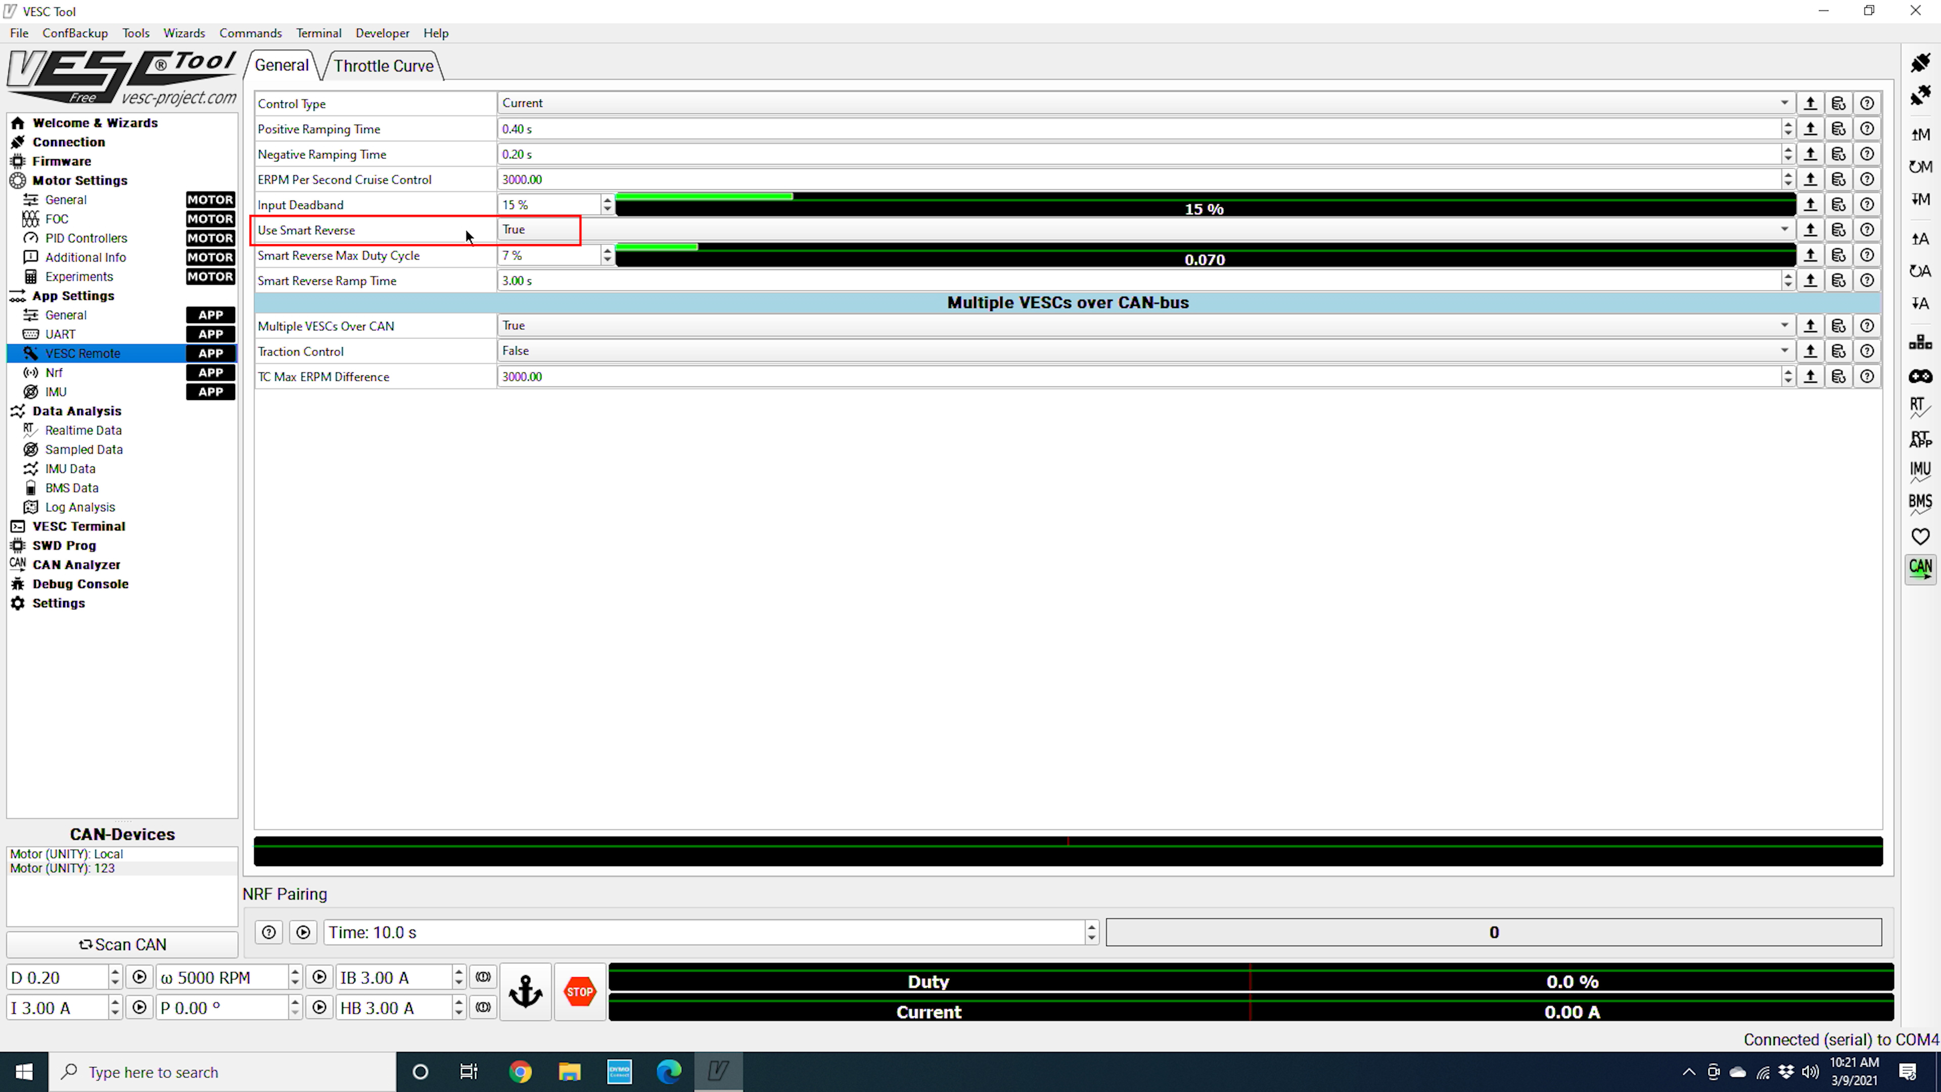
Task: Open the ConfBackup menu
Action: (75, 33)
